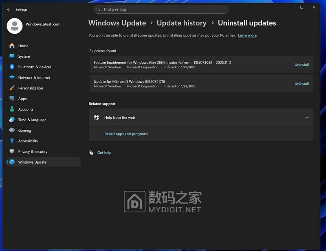Go back to Windows Update breadcrumb
This screenshot has width=326, height=251.
point(117,23)
